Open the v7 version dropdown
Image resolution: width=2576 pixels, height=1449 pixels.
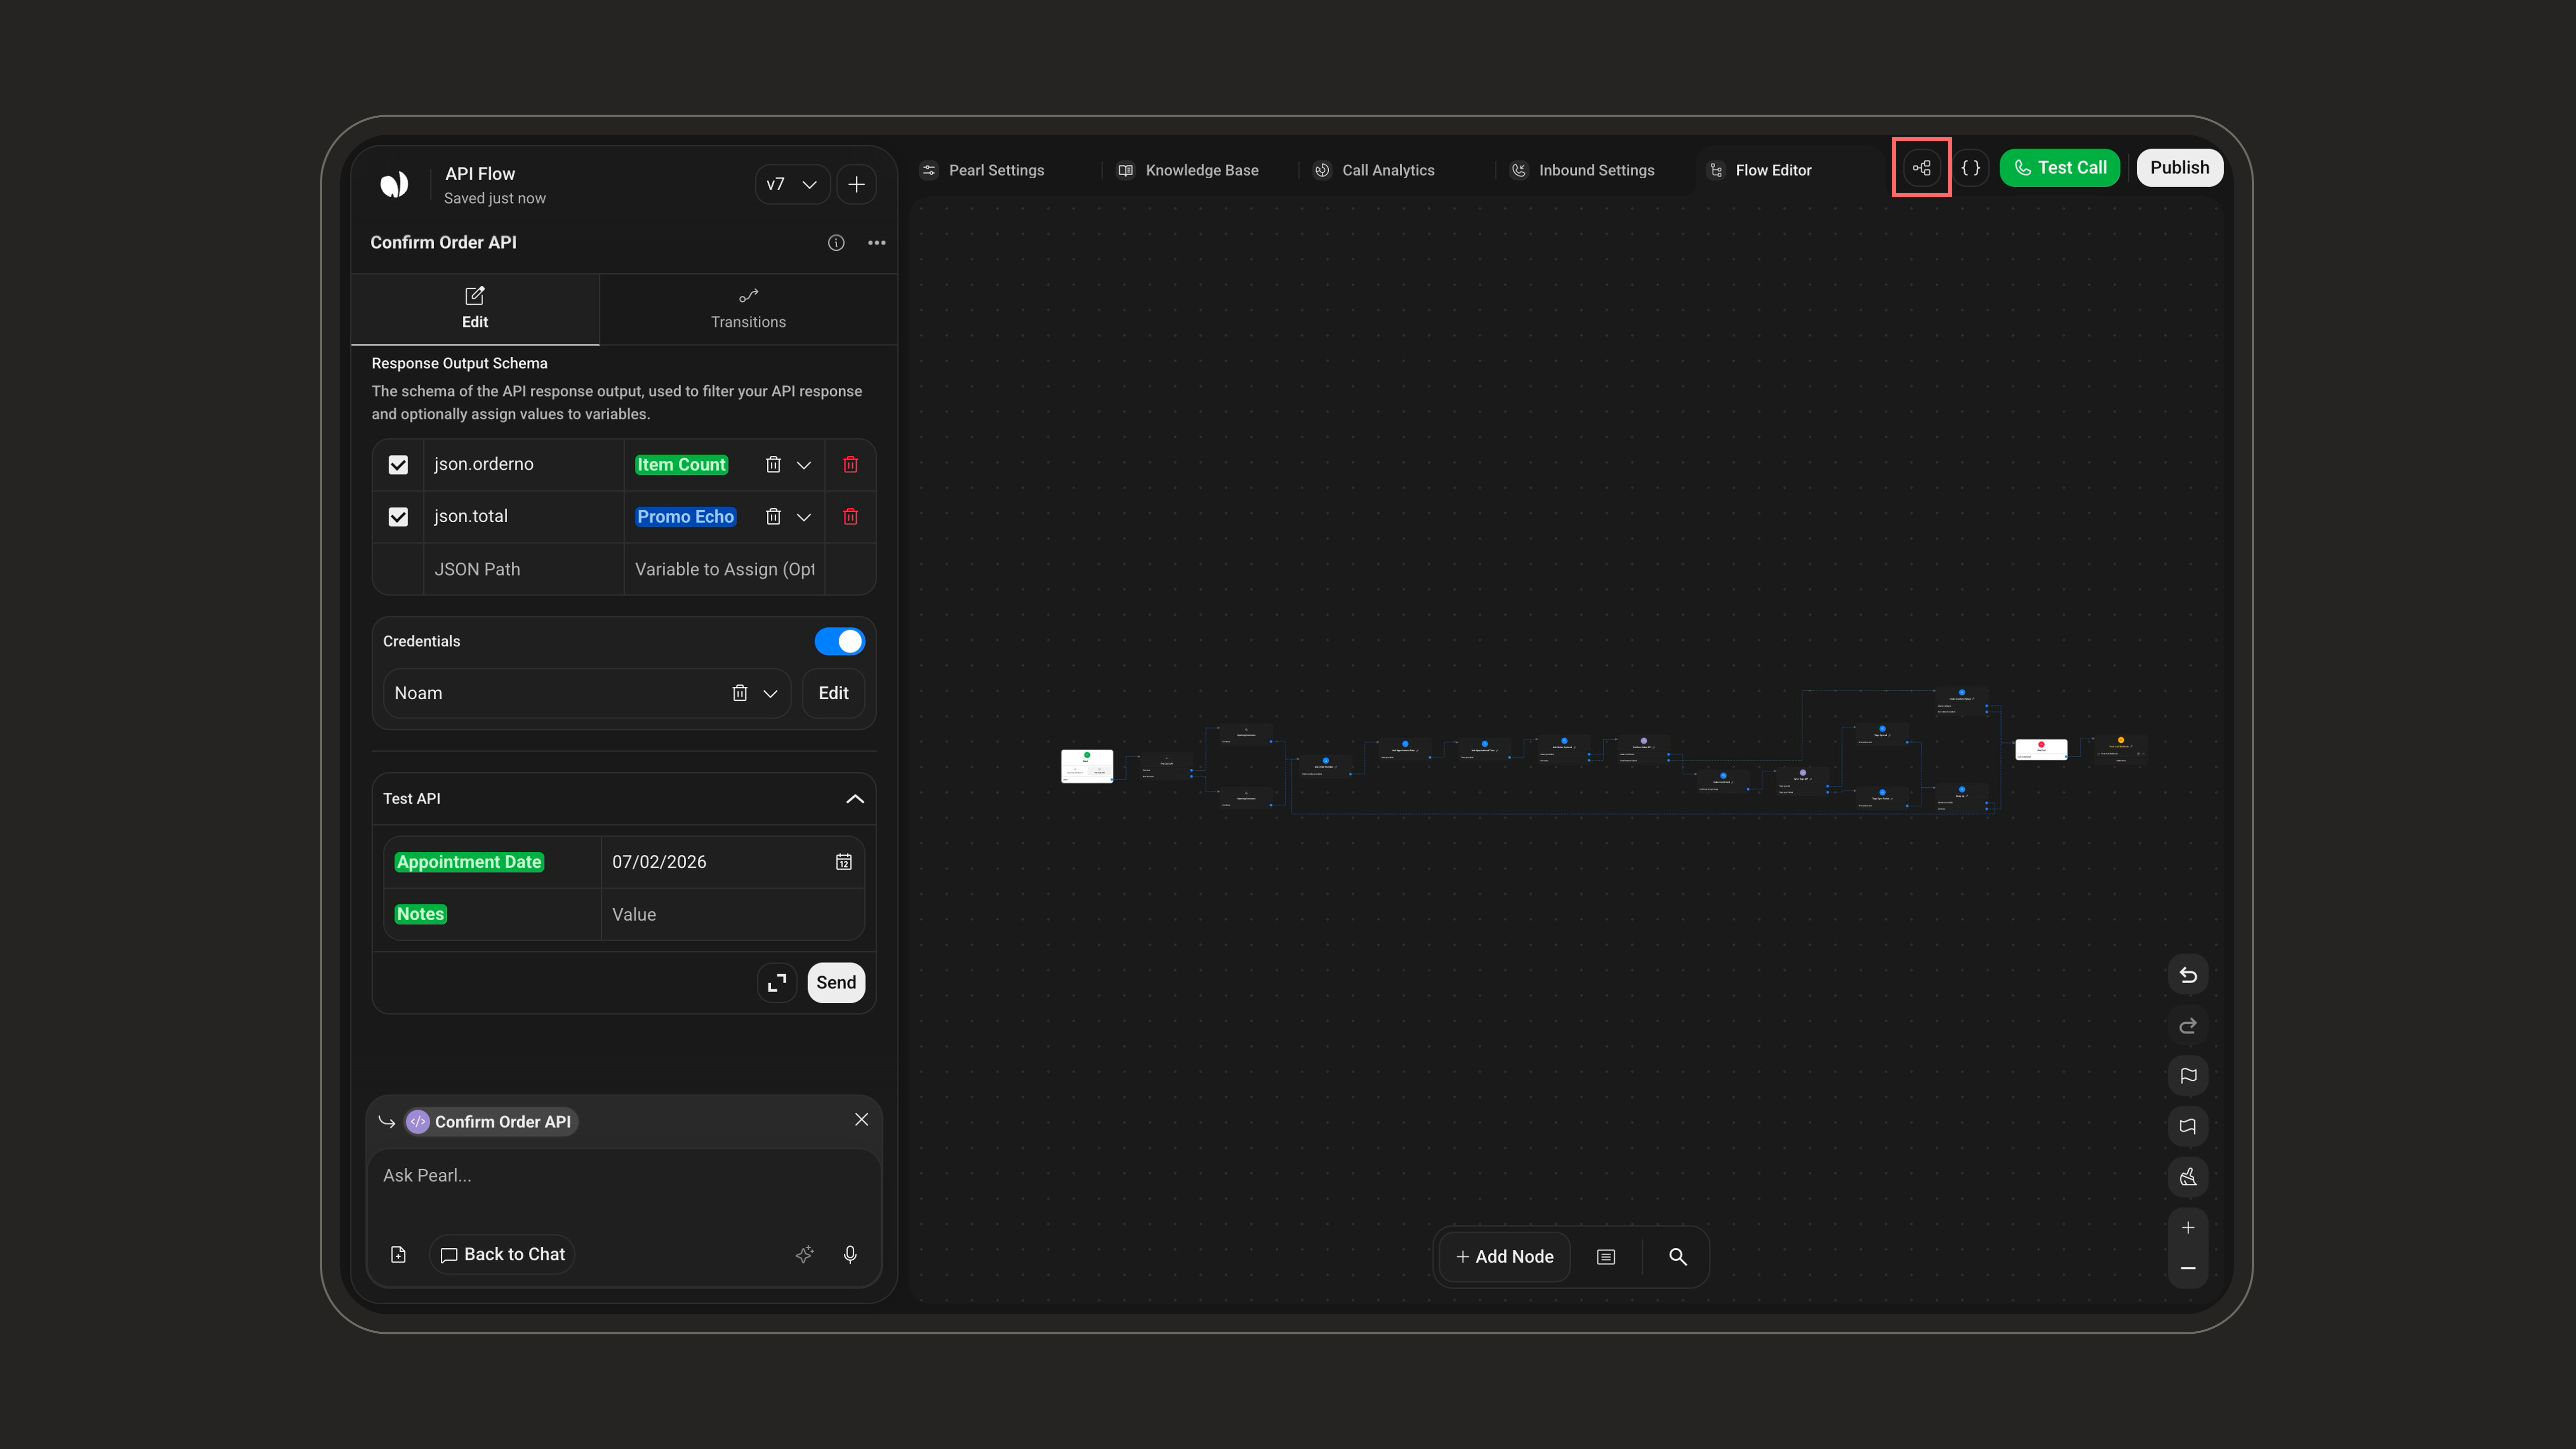(x=792, y=184)
